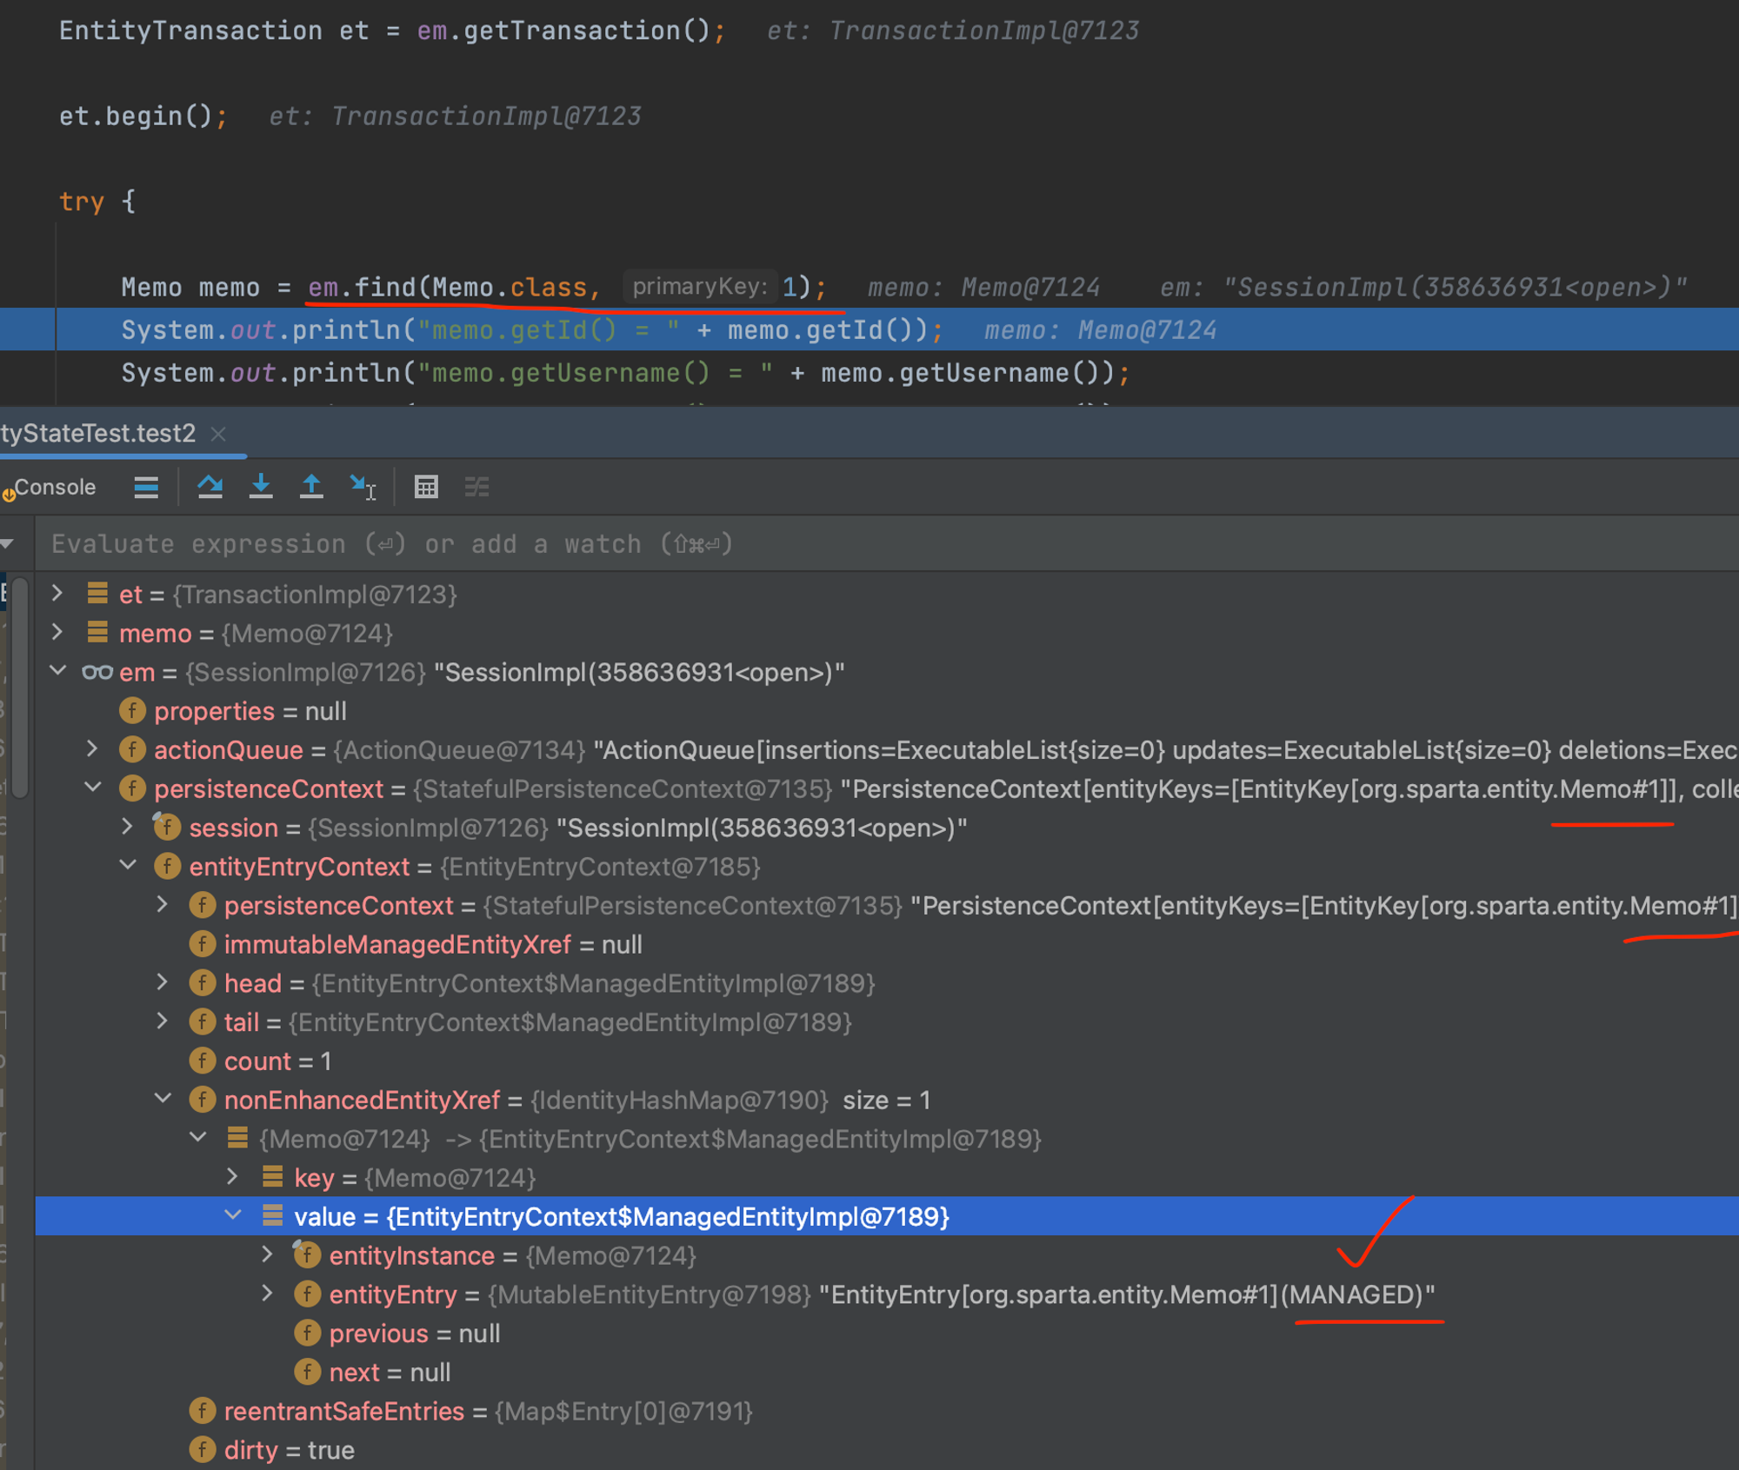Image resolution: width=1739 pixels, height=1470 pixels.
Task: Click the Trace Current Stream Chain icon
Action: (476, 487)
